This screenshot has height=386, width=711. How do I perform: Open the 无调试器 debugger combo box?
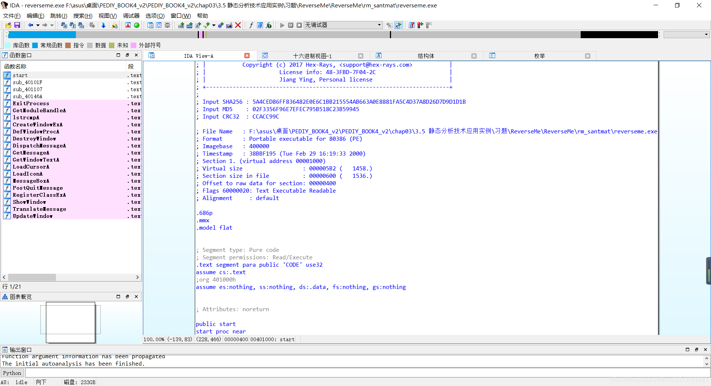(343, 25)
